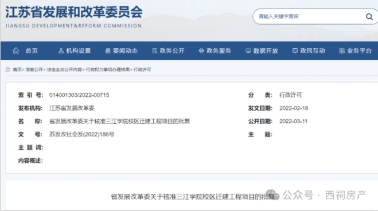Click the 公开日期 label
The image size is (378, 211).
(x=260, y=121)
